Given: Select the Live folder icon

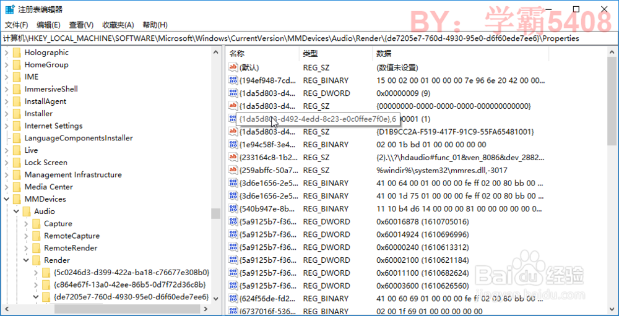Looking at the screenshot, I should pos(17,150).
